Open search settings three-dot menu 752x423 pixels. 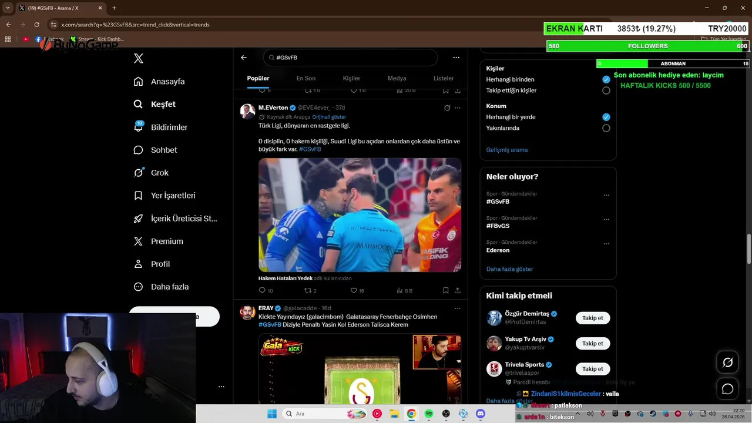coord(456,58)
